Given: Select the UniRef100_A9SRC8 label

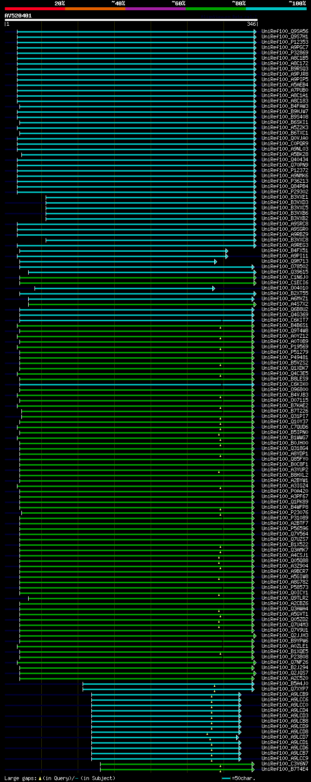Looking at the screenshot, I should tap(285, 224).
